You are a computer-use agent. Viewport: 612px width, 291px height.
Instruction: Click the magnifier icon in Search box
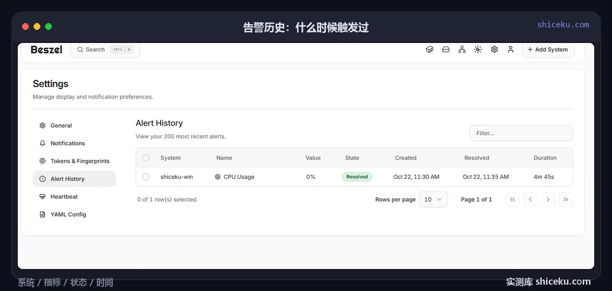pyautogui.click(x=80, y=50)
